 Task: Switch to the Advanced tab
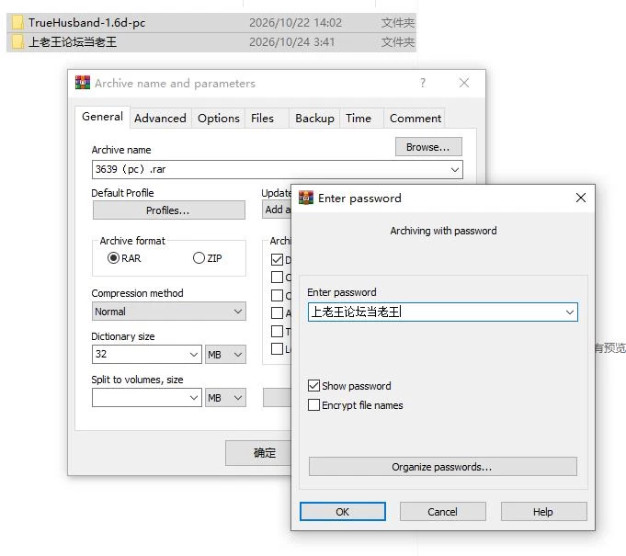click(160, 119)
